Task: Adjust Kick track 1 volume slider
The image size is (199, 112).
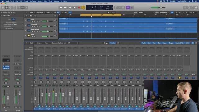Action: (47, 21)
